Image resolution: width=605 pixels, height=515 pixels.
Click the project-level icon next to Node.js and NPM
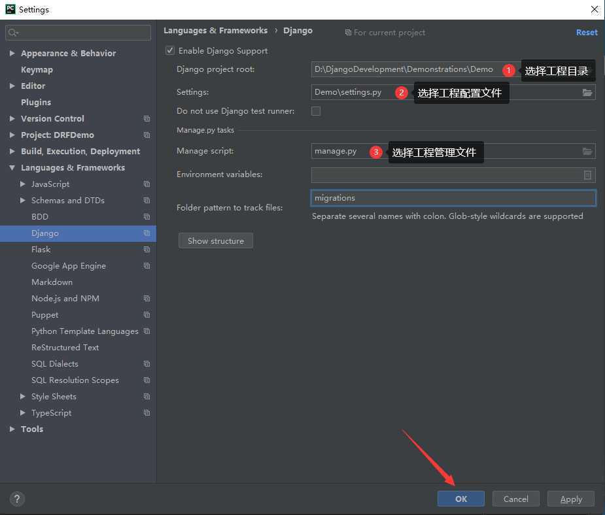coord(147,299)
